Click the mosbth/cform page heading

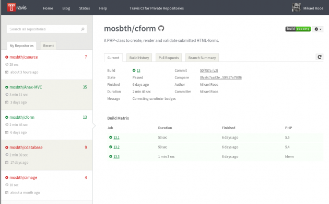coord(130,28)
